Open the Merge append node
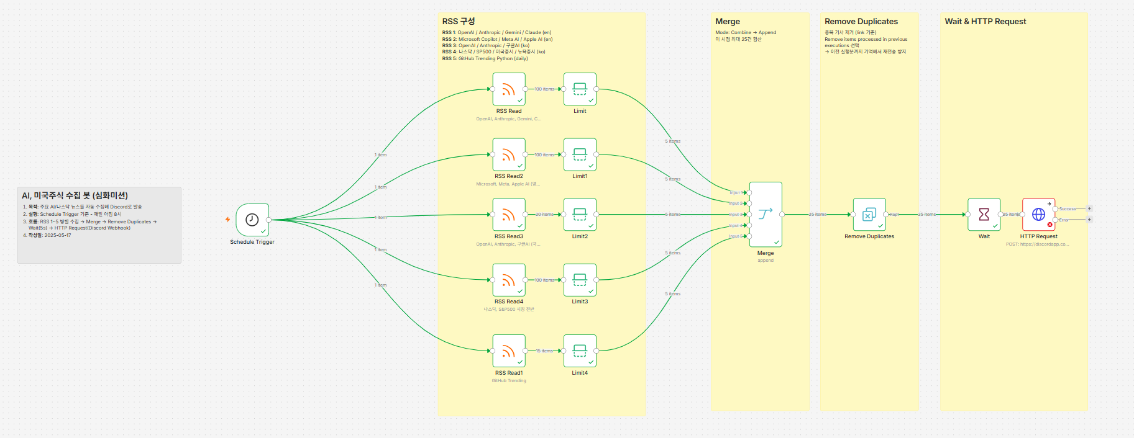 click(766, 215)
